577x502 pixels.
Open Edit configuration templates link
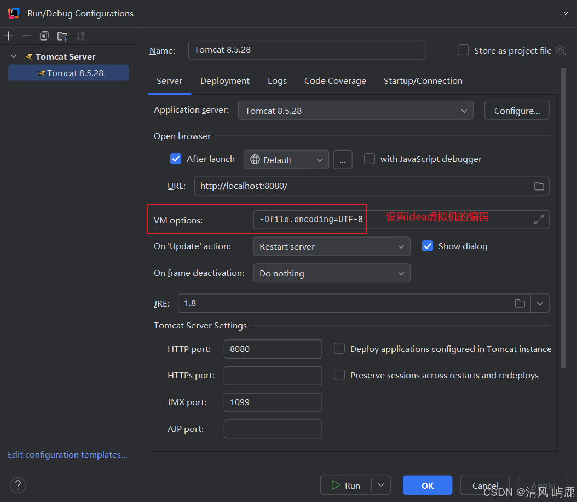pos(68,455)
